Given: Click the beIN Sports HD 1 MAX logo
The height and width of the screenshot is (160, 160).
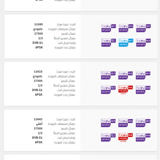Looking at the screenshot, I should (x=108, y=43).
